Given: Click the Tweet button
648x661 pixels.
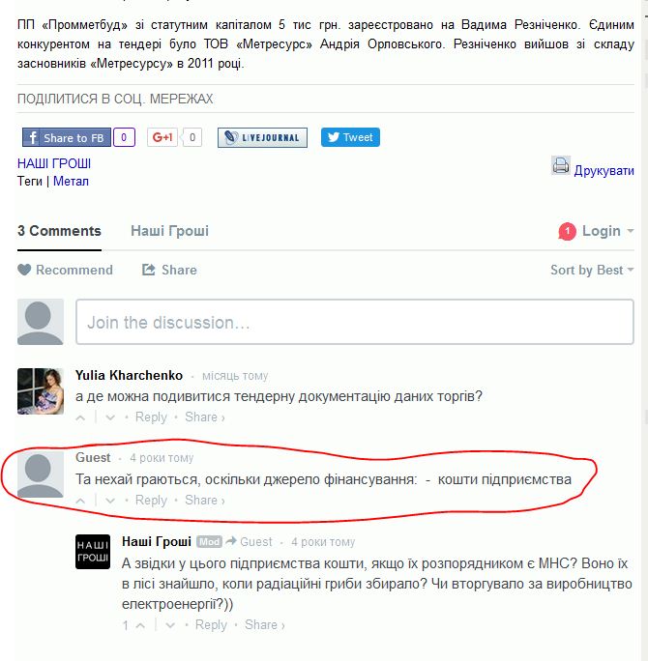Looking at the screenshot, I should click(x=350, y=137).
